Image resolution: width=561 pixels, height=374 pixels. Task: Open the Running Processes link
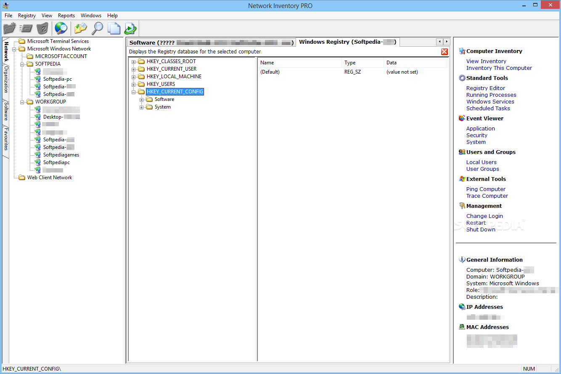point(491,95)
